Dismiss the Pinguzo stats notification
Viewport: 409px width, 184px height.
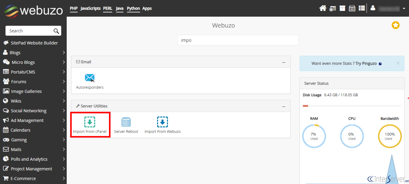pyautogui.click(x=398, y=63)
